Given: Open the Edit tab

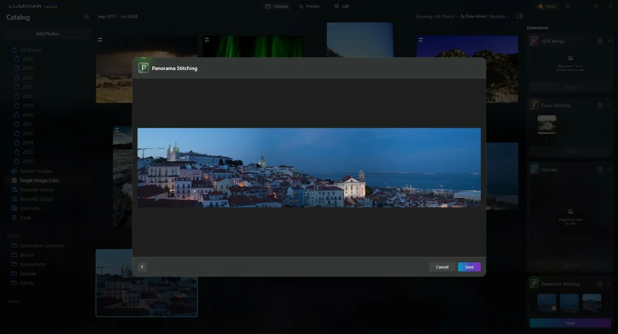Looking at the screenshot, I should click(x=341, y=6).
